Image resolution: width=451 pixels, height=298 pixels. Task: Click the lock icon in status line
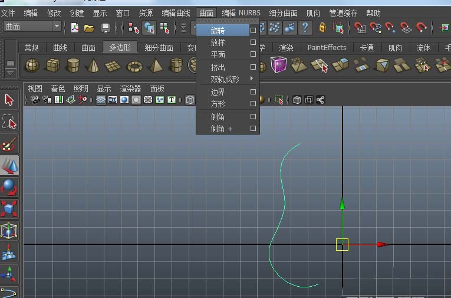pos(322,28)
